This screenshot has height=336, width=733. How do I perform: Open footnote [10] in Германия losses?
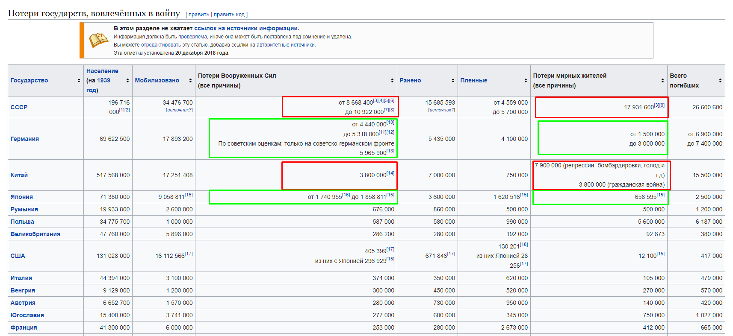point(390,122)
